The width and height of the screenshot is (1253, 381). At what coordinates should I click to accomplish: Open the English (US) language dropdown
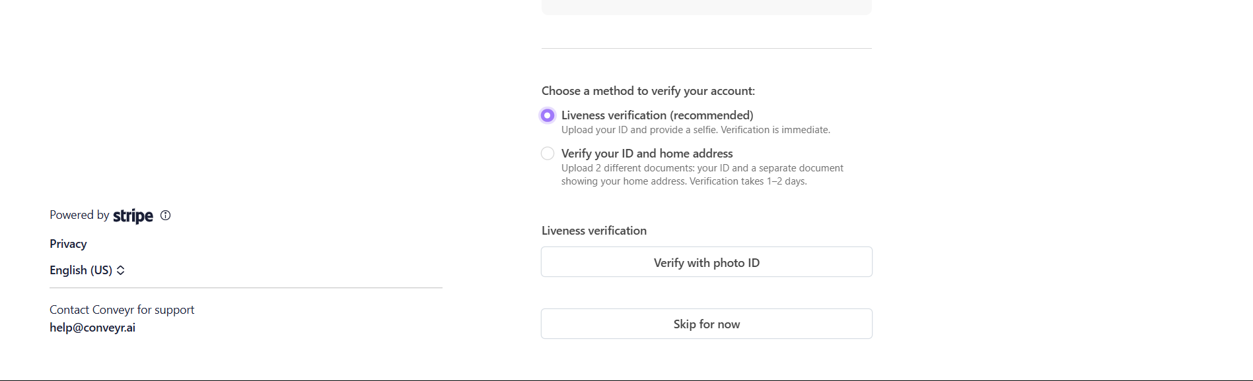tap(81, 270)
